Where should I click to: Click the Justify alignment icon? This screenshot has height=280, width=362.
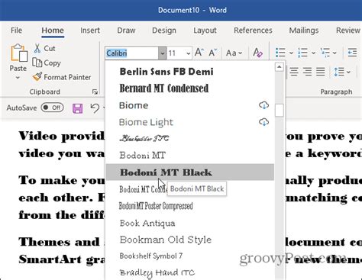320,72
